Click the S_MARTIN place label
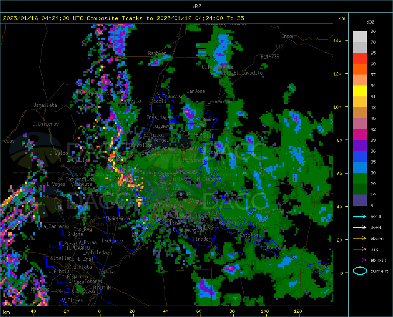393x317 pixels. coord(181,194)
